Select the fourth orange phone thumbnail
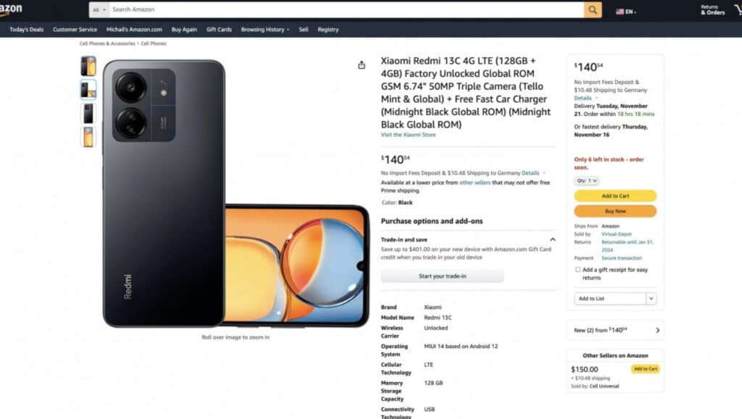Image resolution: width=742 pixels, height=419 pixels. pos(88,137)
